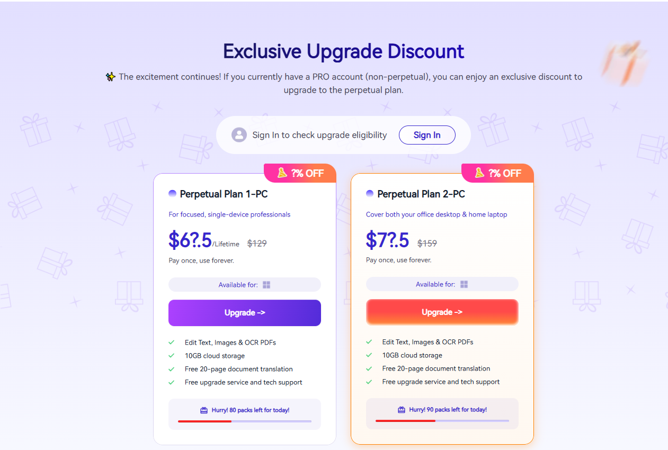Click the Sign In button
Viewport: 668px width, 450px height.
click(x=427, y=135)
